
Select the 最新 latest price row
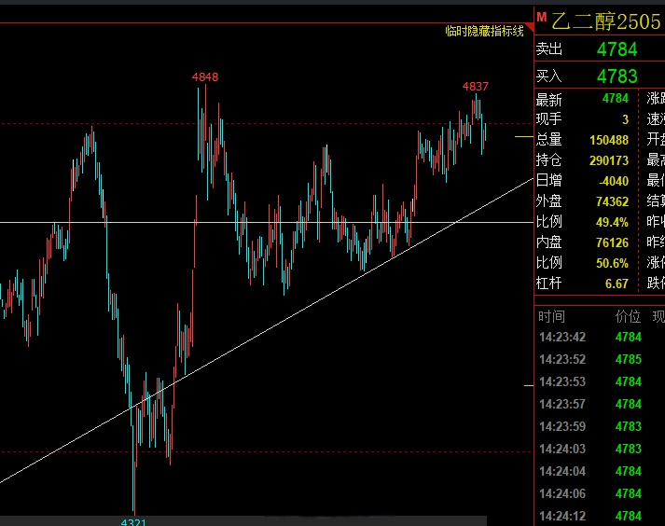pyautogui.click(x=588, y=99)
